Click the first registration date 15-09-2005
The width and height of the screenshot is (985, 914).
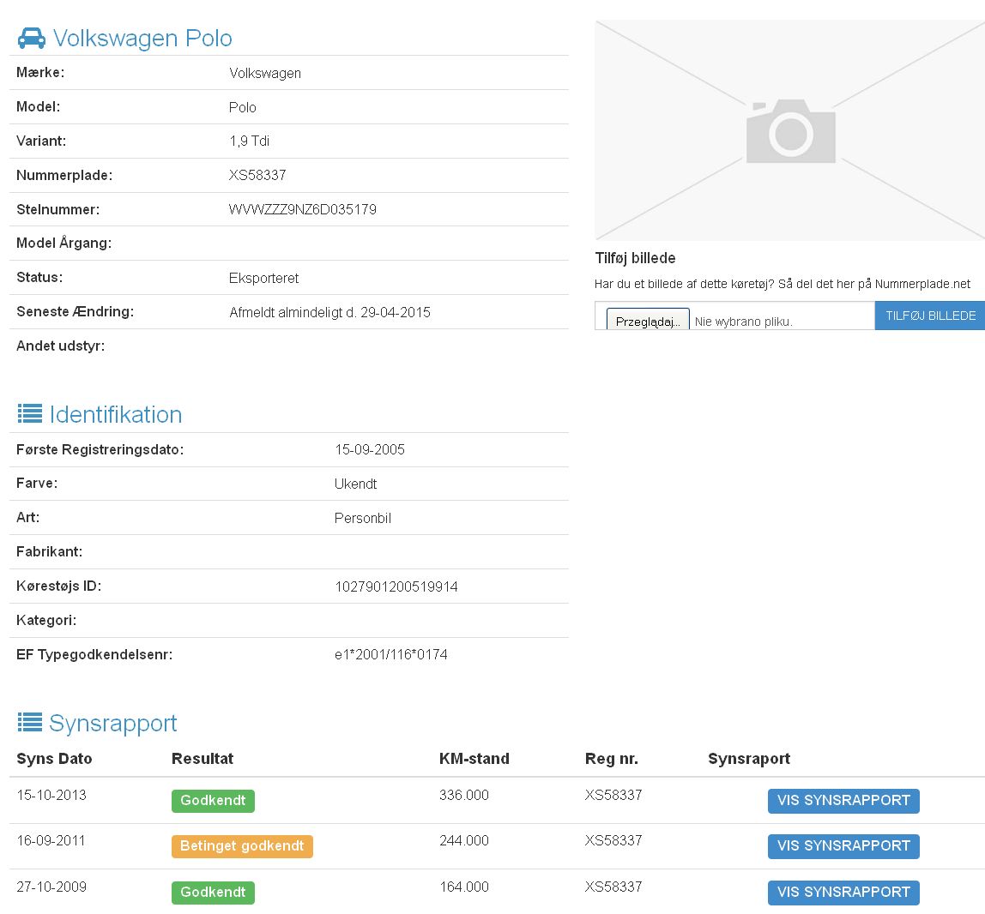(369, 449)
